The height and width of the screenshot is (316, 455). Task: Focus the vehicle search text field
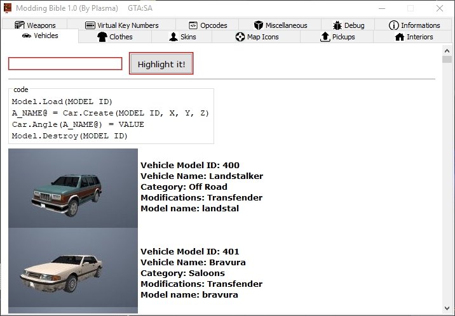tap(65, 63)
